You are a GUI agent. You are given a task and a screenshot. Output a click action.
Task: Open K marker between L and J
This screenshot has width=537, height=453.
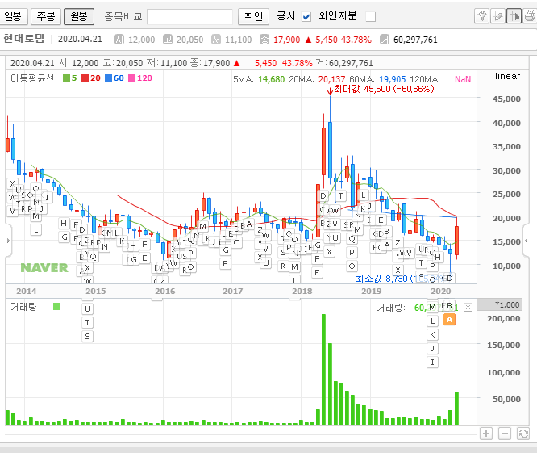tap(432, 334)
